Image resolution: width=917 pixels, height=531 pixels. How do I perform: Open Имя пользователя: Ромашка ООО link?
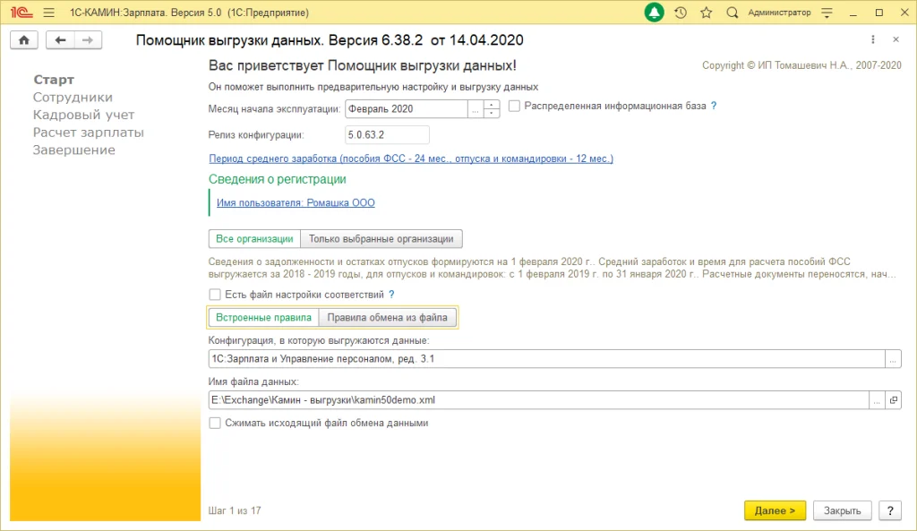click(296, 202)
